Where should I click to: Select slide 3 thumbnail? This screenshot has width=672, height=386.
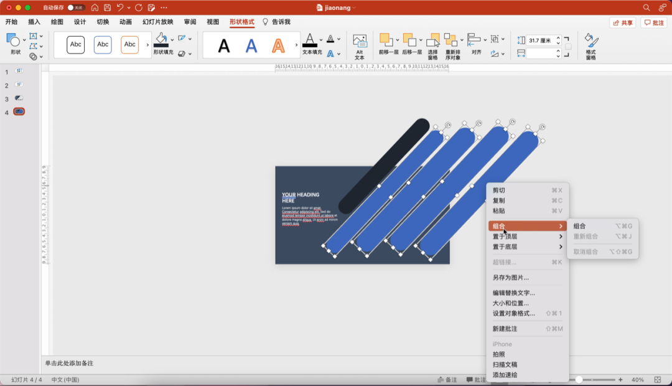coord(19,98)
